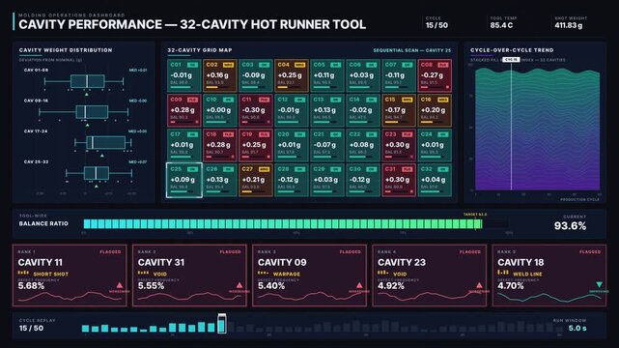The image size is (619, 348).
Task: Select cavity tile C11 showing -0.30 g
Action: coord(255,110)
